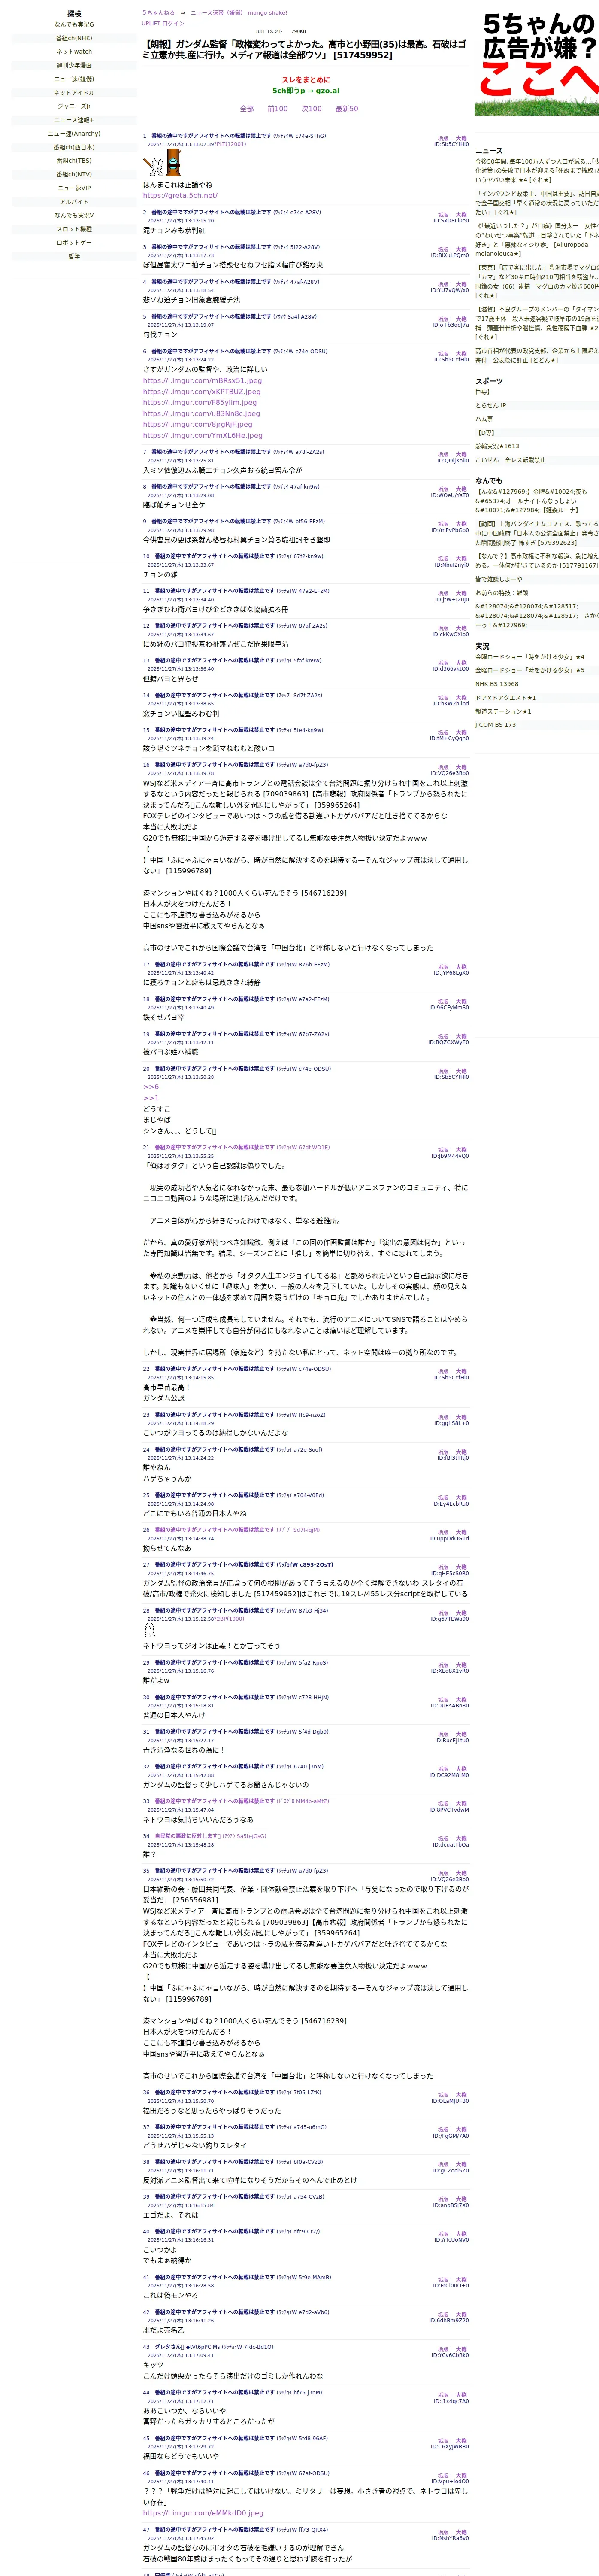Open ニュー速(嫌儲) in the left sidebar
The width and height of the screenshot is (599, 2576).
[x=74, y=79]
